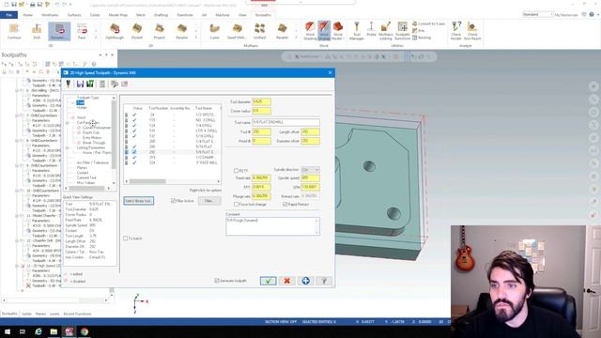Viewport: 601px width, 338px height.
Task: Select the Drill toolpath icon
Action: (x=37, y=31)
